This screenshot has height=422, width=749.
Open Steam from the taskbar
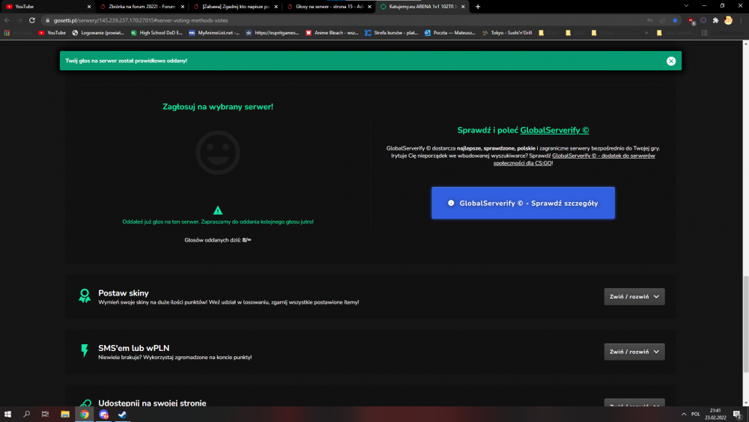[x=122, y=415]
